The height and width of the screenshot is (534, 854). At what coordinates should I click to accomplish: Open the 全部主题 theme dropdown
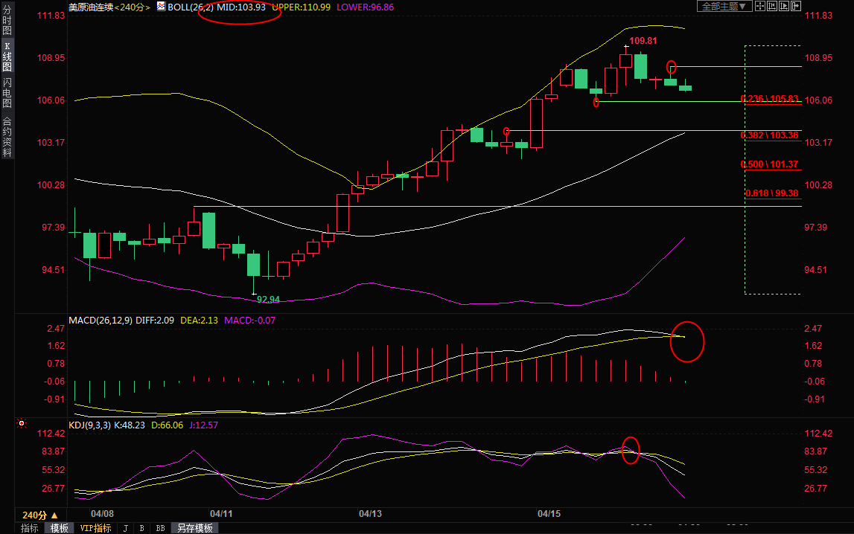point(722,6)
